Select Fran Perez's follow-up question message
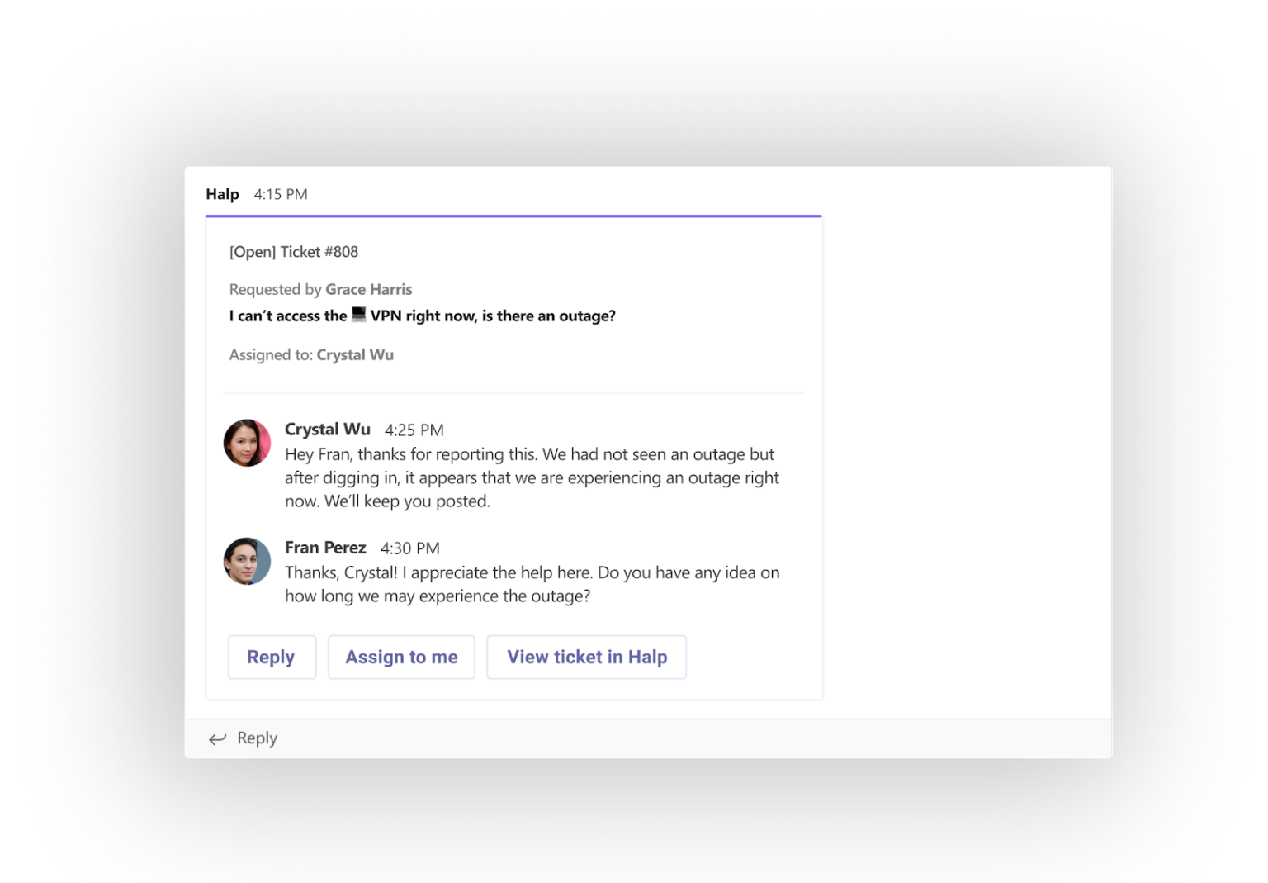The height and width of the screenshot is (883, 1268). coord(531,583)
